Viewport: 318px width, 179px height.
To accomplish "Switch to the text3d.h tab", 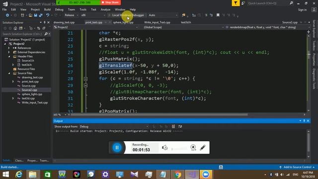I will pos(186,22).
